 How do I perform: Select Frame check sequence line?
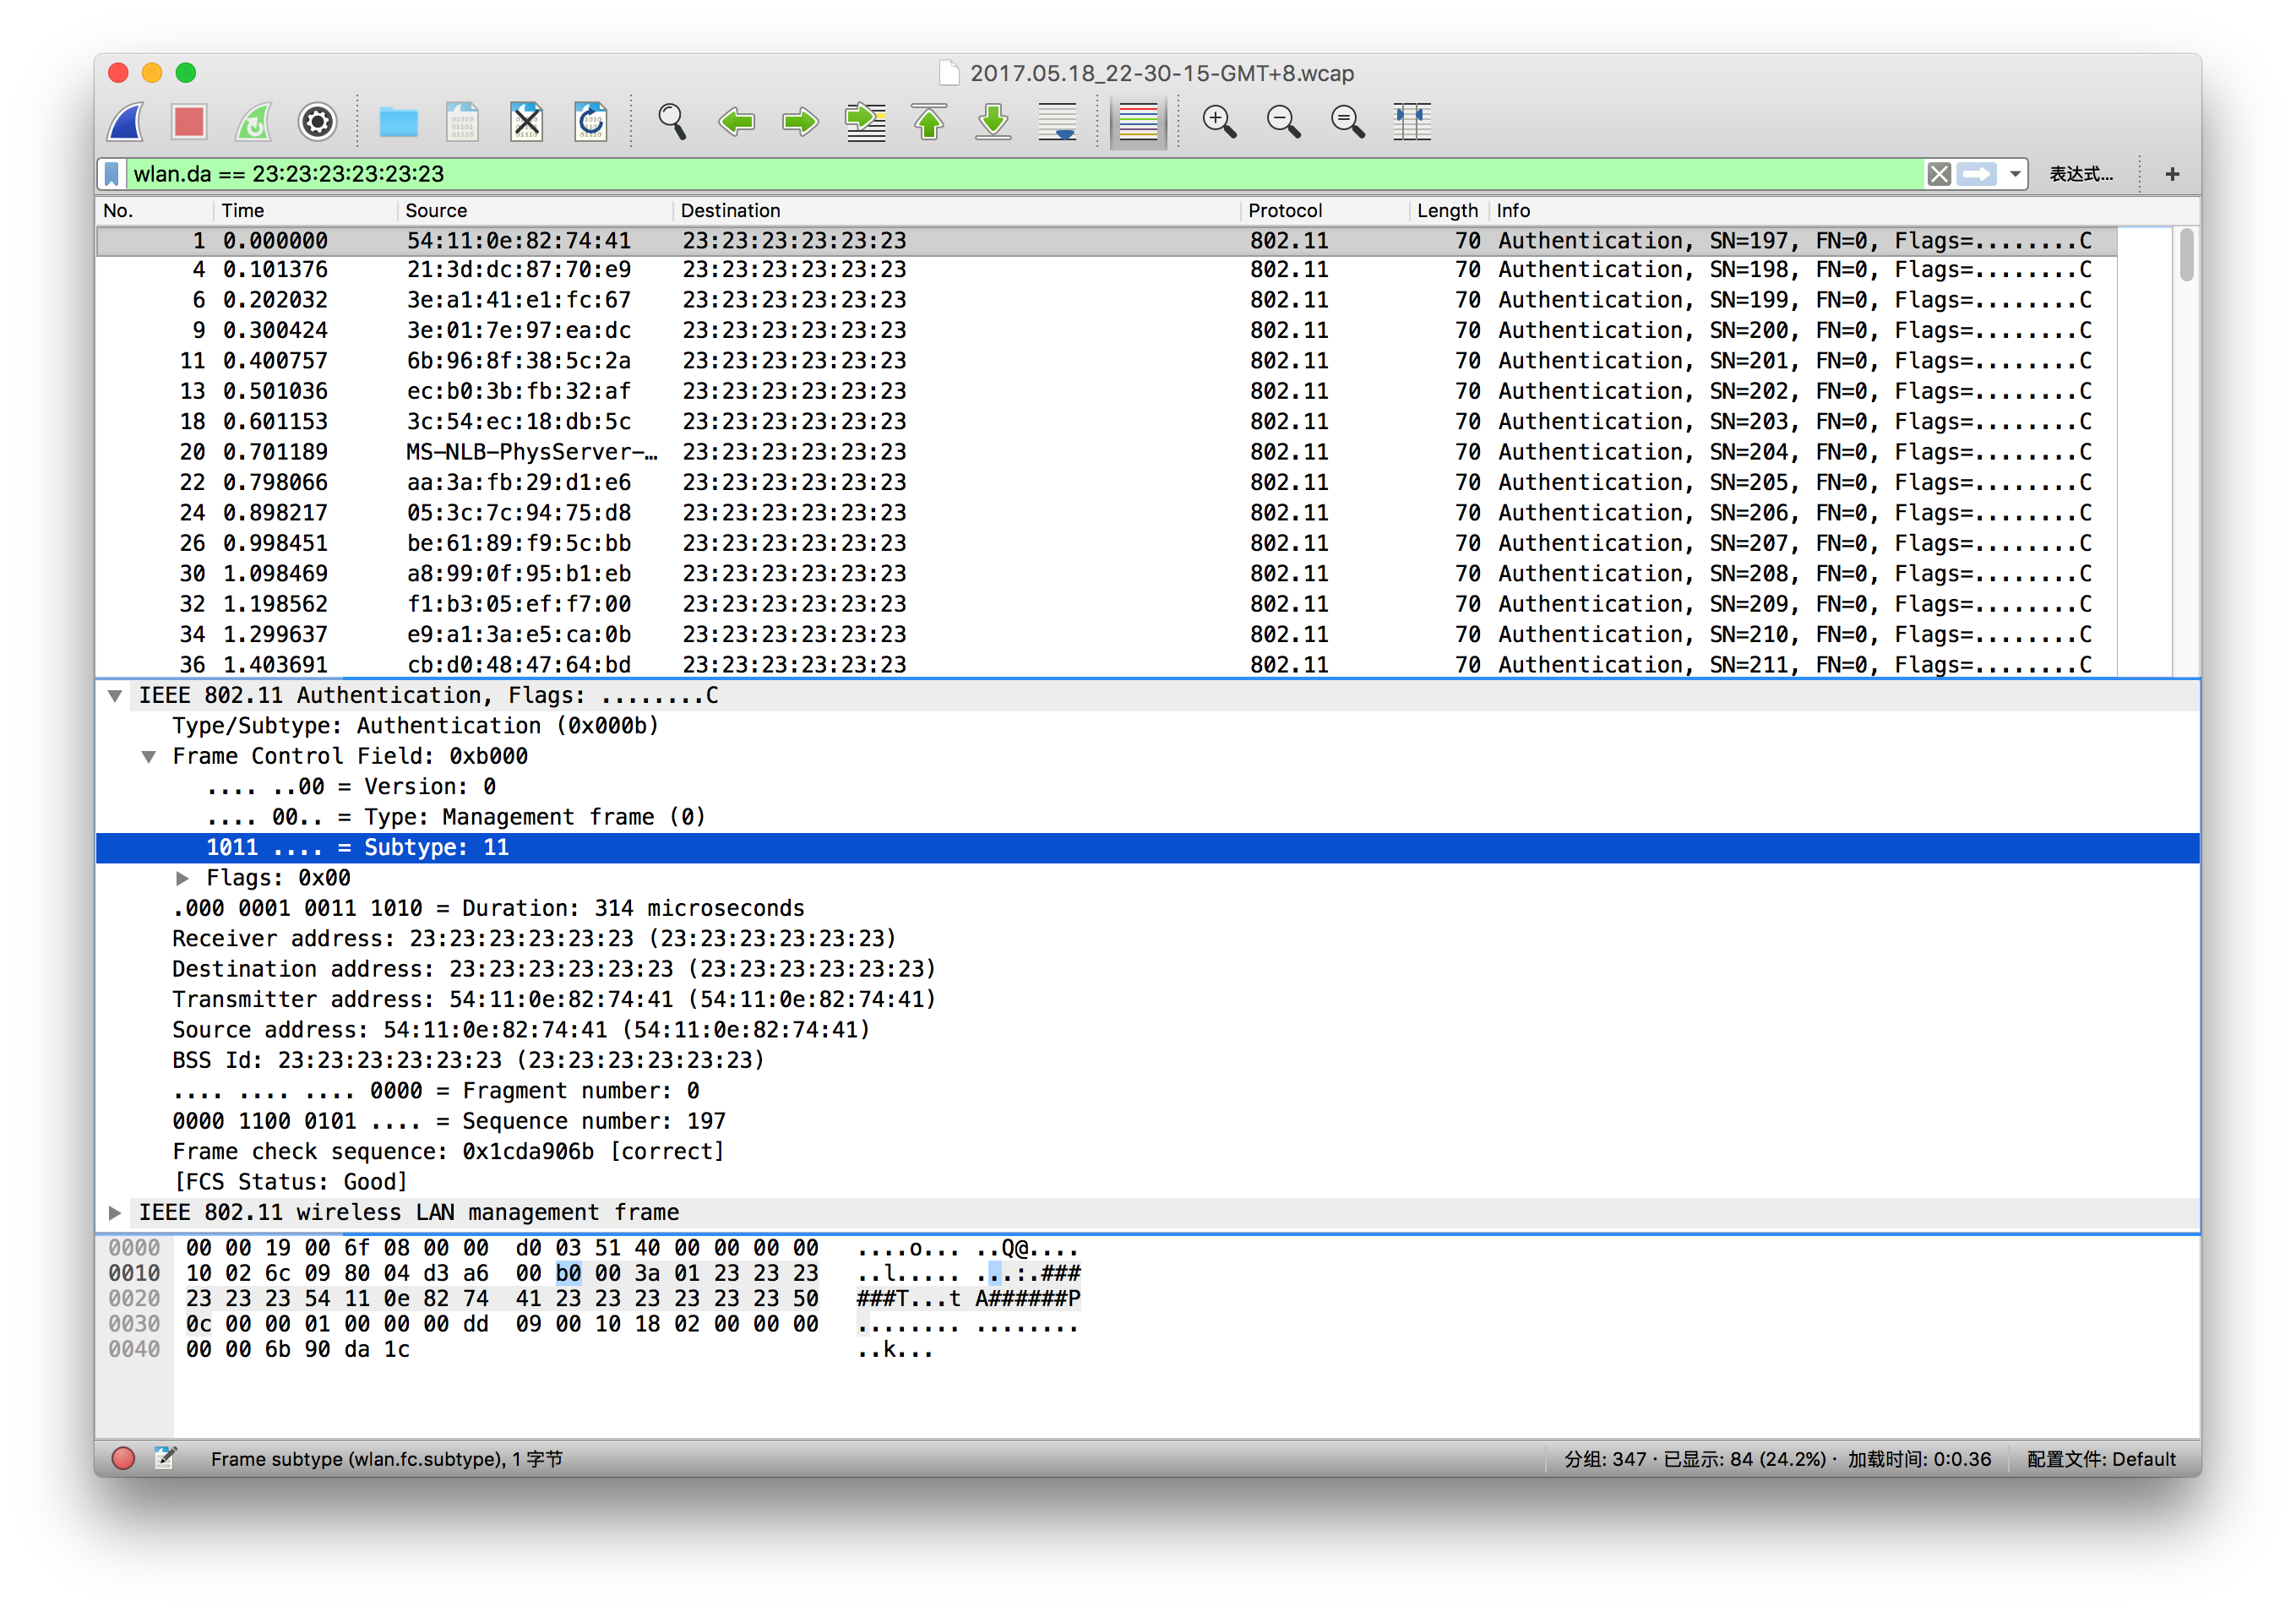pos(1148,1152)
